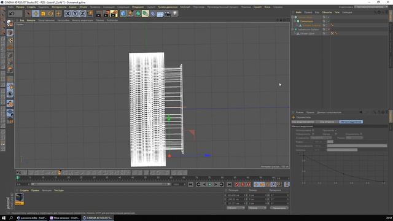The height and width of the screenshot is (221, 393).
Task: Open the Затухание dropdown
Action: point(321,138)
